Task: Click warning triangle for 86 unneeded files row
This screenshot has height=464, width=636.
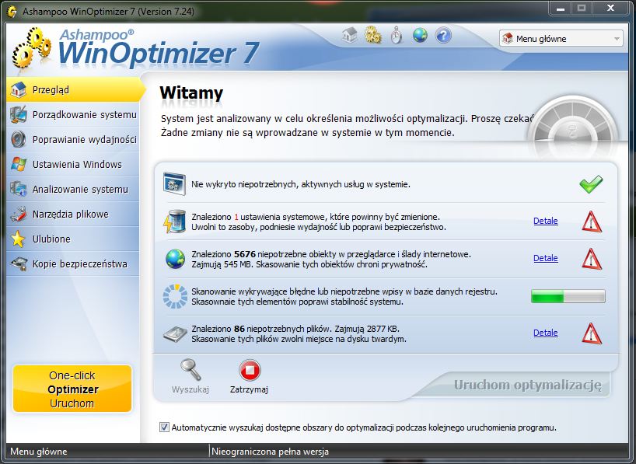Action: tap(592, 333)
